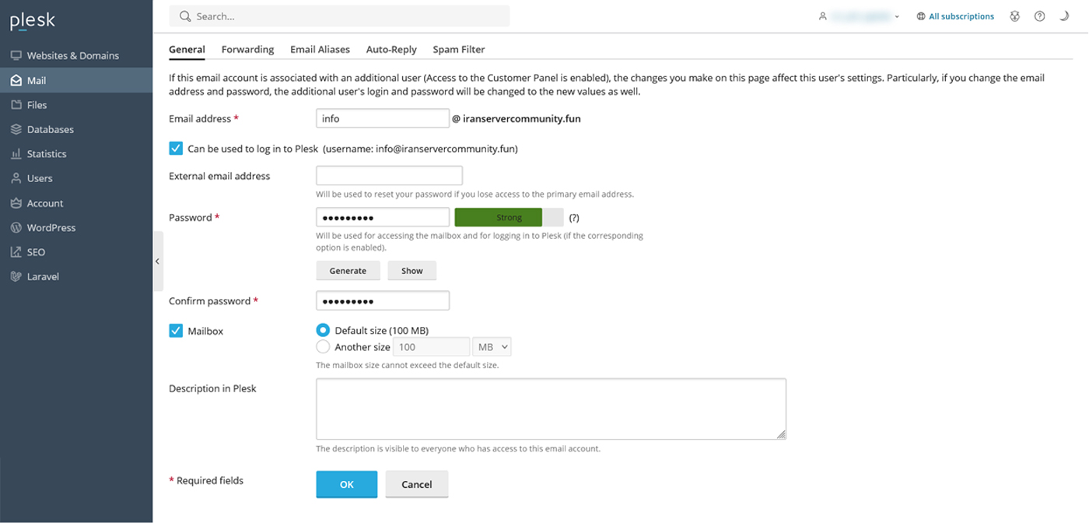Collapse the left sidebar with arrow handle
The image size is (1089, 523).
158,261
